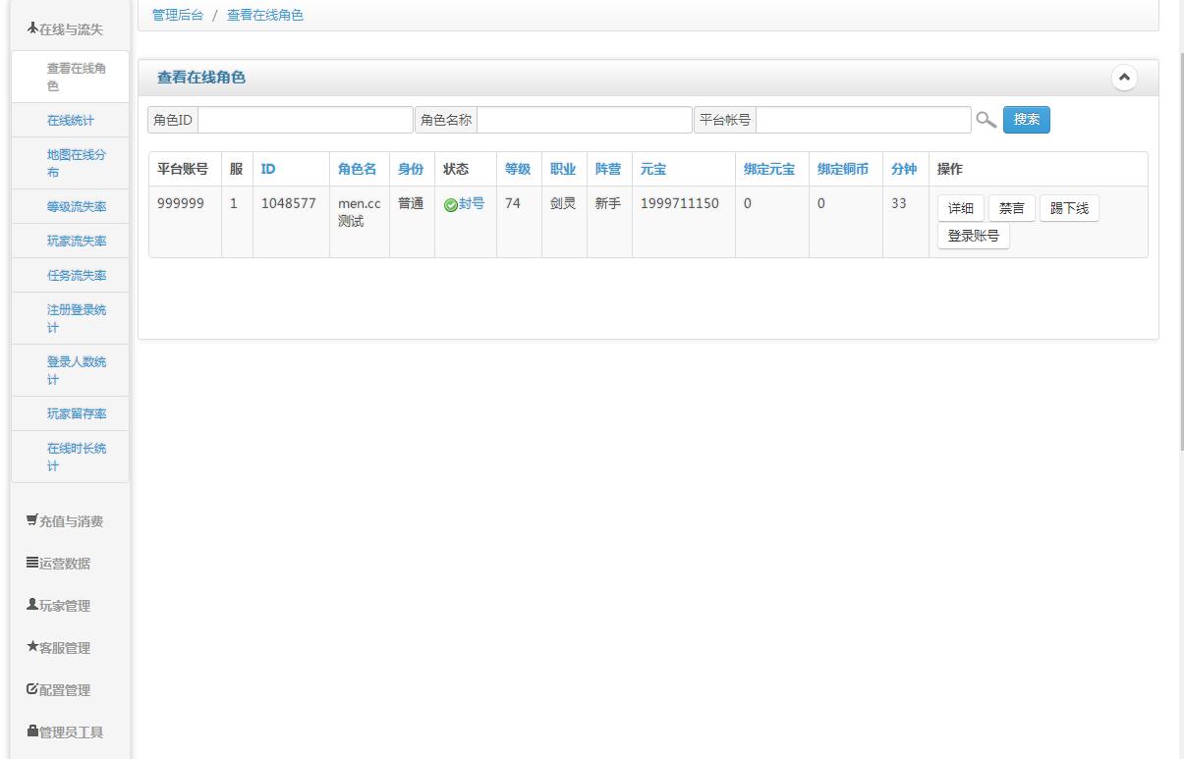Open 在线统计 in the sidebar

click(x=71, y=120)
